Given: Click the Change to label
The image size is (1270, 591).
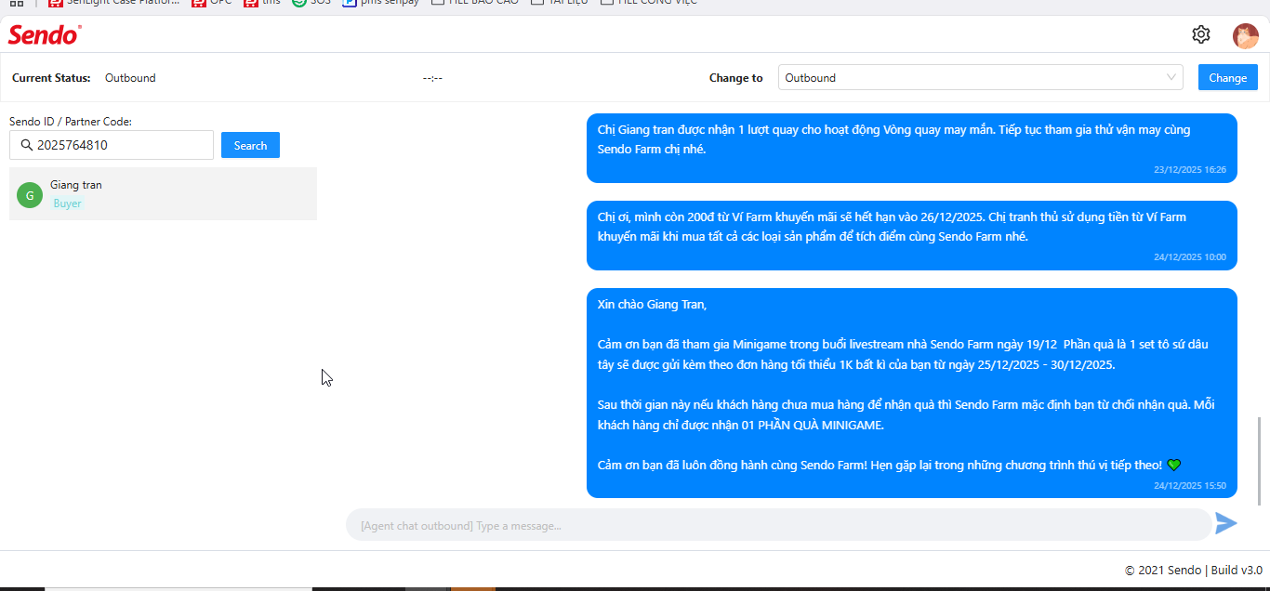Looking at the screenshot, I should tap(735, 78).
